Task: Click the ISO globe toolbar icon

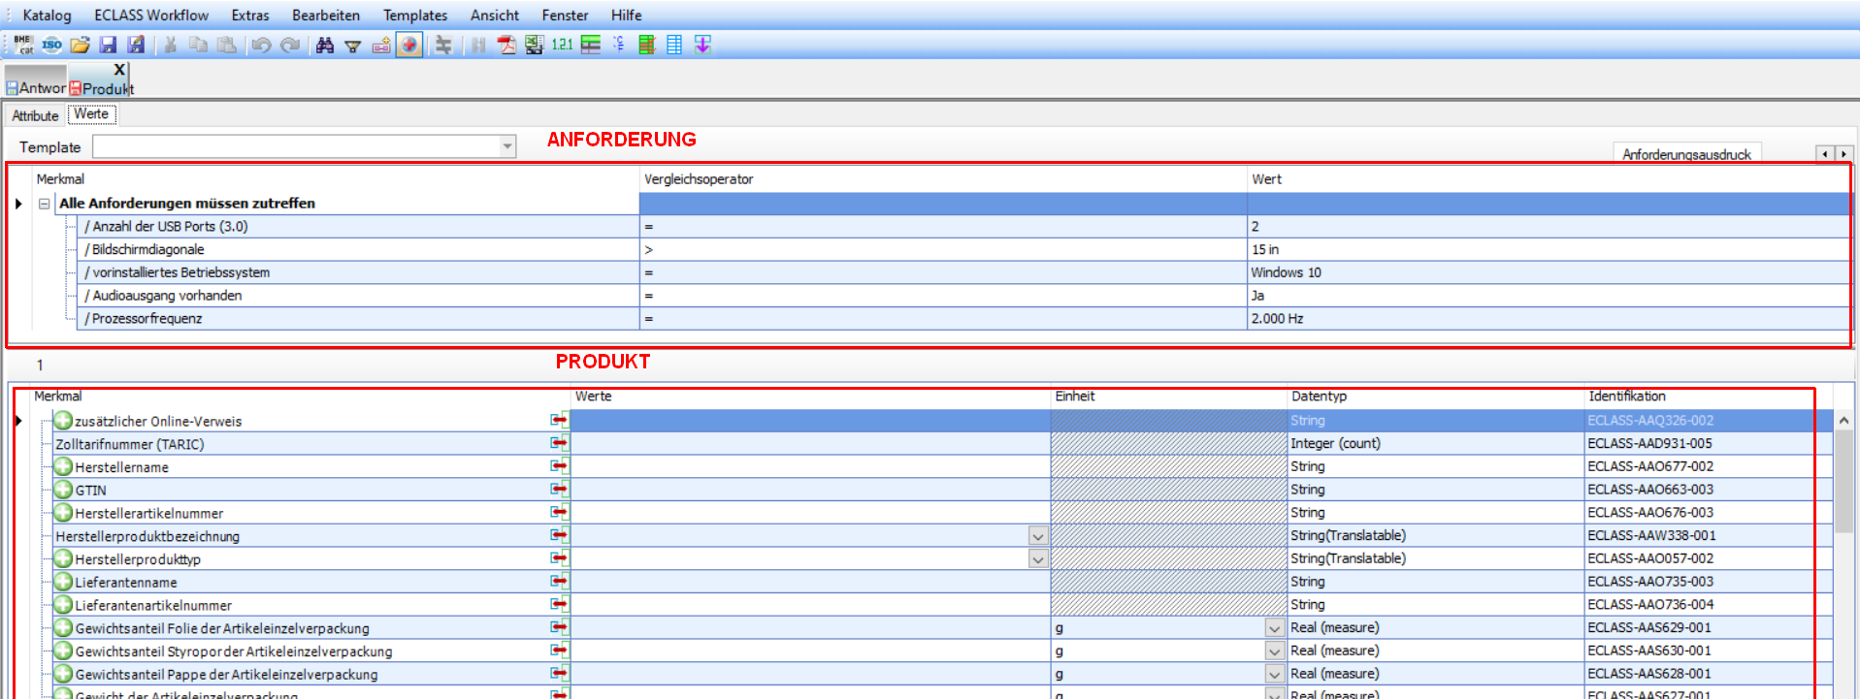Action: (x=51, y=45)
